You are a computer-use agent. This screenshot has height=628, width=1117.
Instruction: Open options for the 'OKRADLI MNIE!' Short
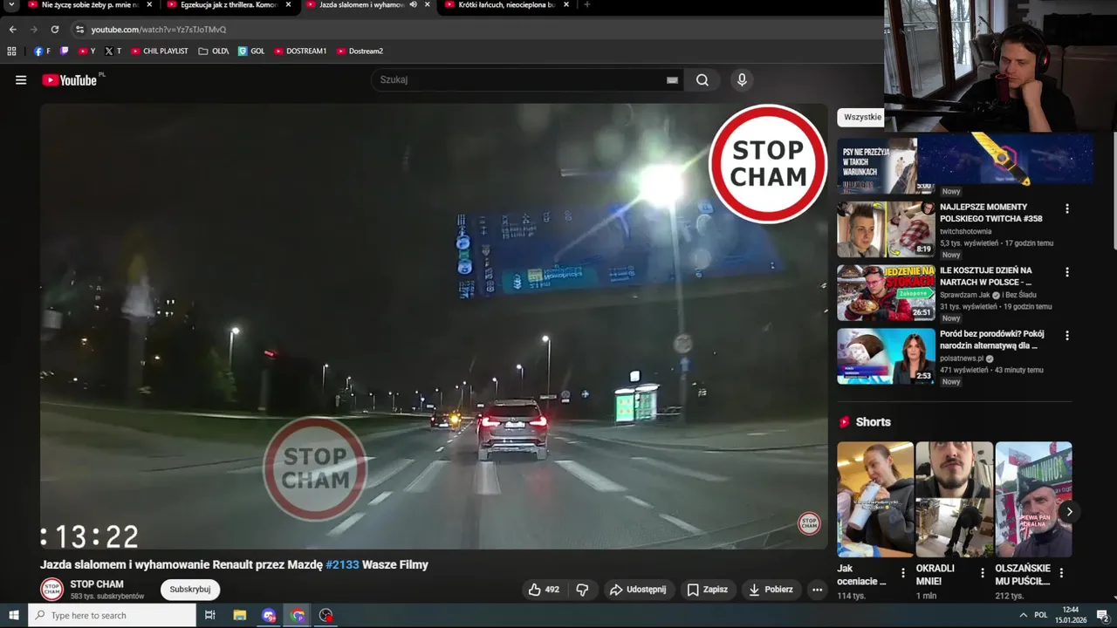click(x=983, y=574)
